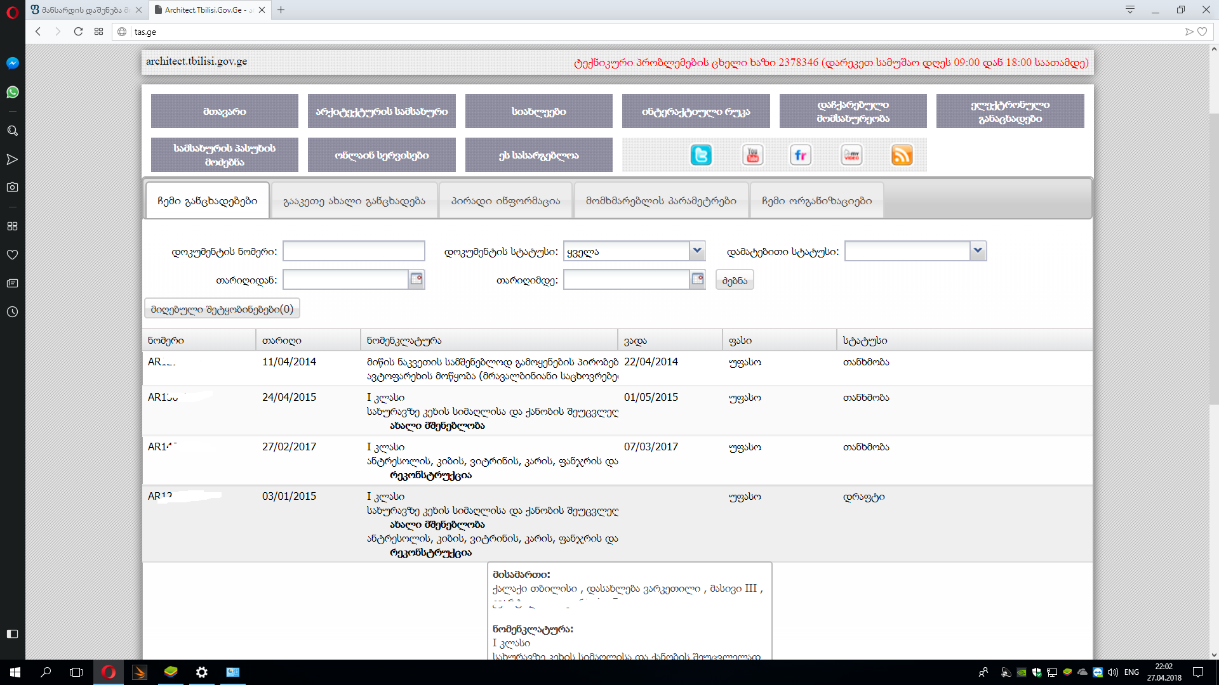Expand the დოკუმენტის სტატუსი dropdown
Viewport: 1219px width, 685px height.
click(x=697, y=251)
